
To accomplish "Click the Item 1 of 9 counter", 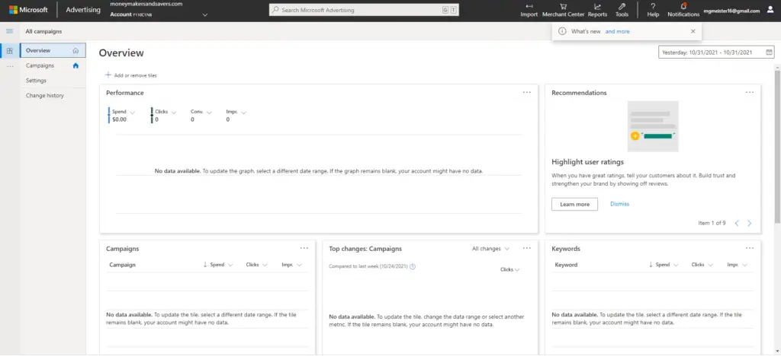I will pyautogui.click(x=712, y=224).
